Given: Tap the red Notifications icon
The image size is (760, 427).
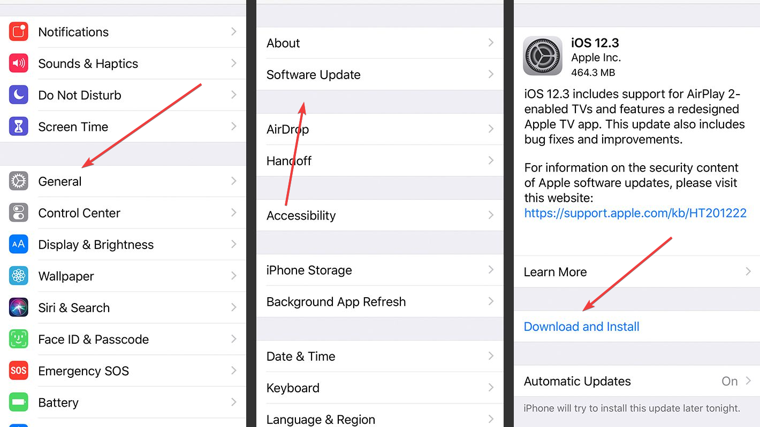Looking at the screenshot, I should [19, 32].
